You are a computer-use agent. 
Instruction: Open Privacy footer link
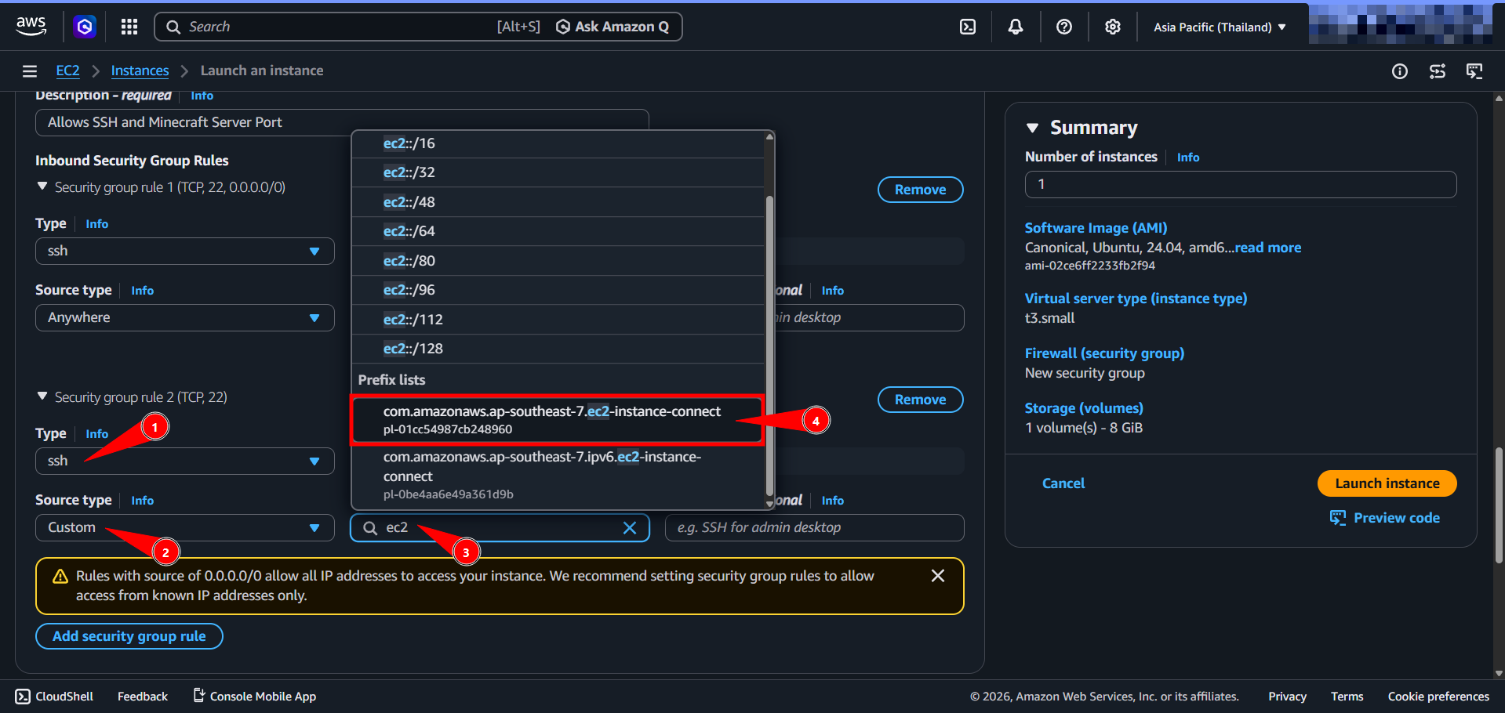pos(1287,697)
